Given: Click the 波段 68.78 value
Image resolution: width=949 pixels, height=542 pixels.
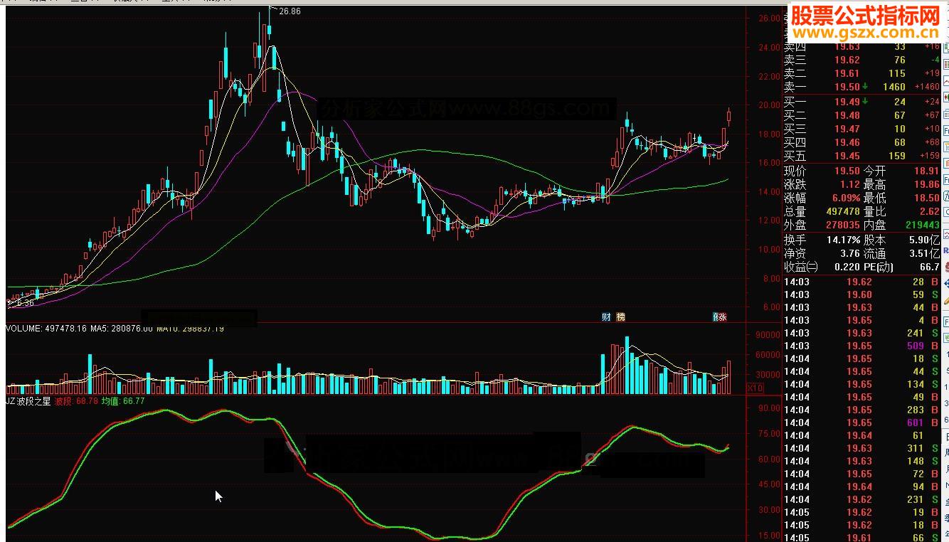Looking at the screenshot, I should 76,401.
